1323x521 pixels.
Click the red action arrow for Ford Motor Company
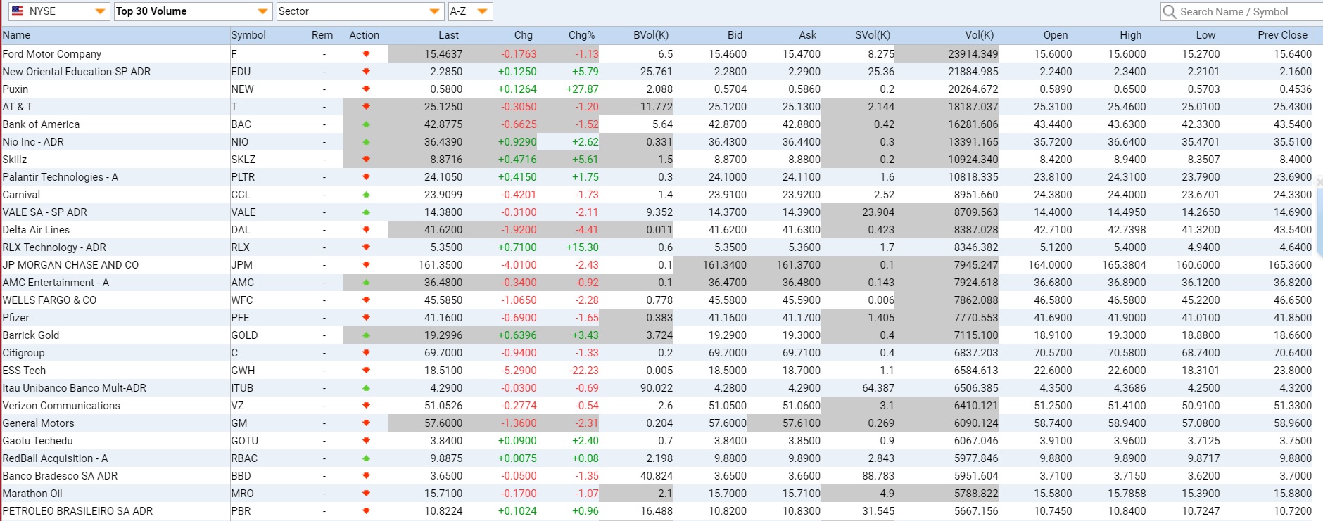[x=366, y=54]
